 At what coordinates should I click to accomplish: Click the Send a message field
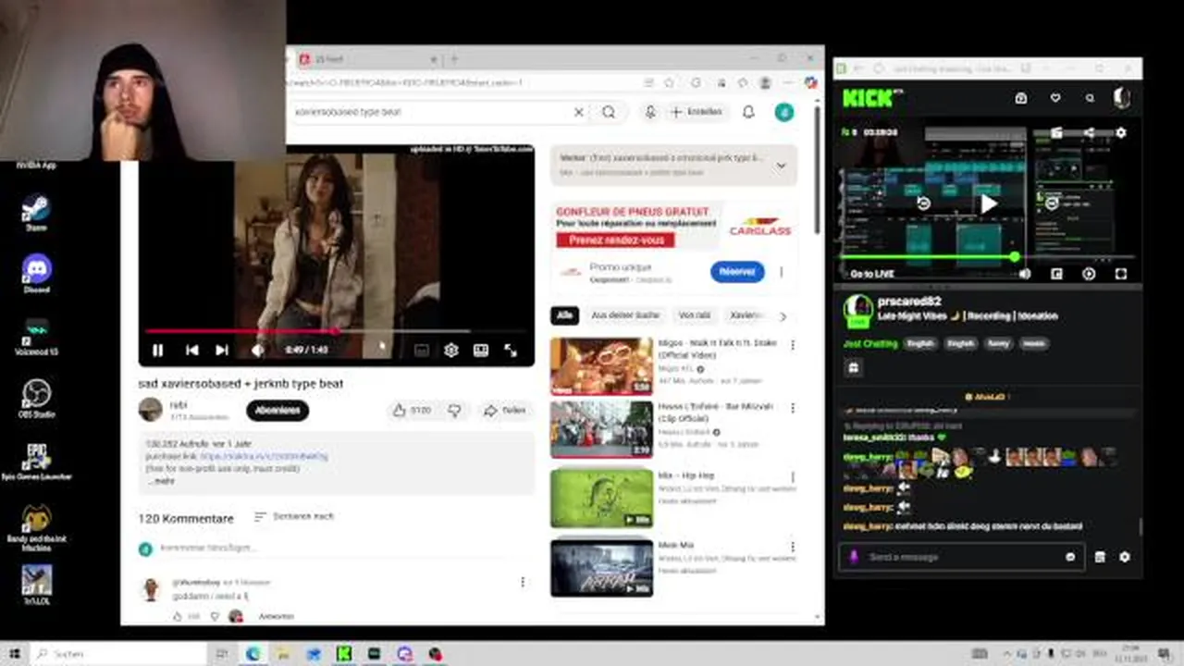[x=962, y=557]
